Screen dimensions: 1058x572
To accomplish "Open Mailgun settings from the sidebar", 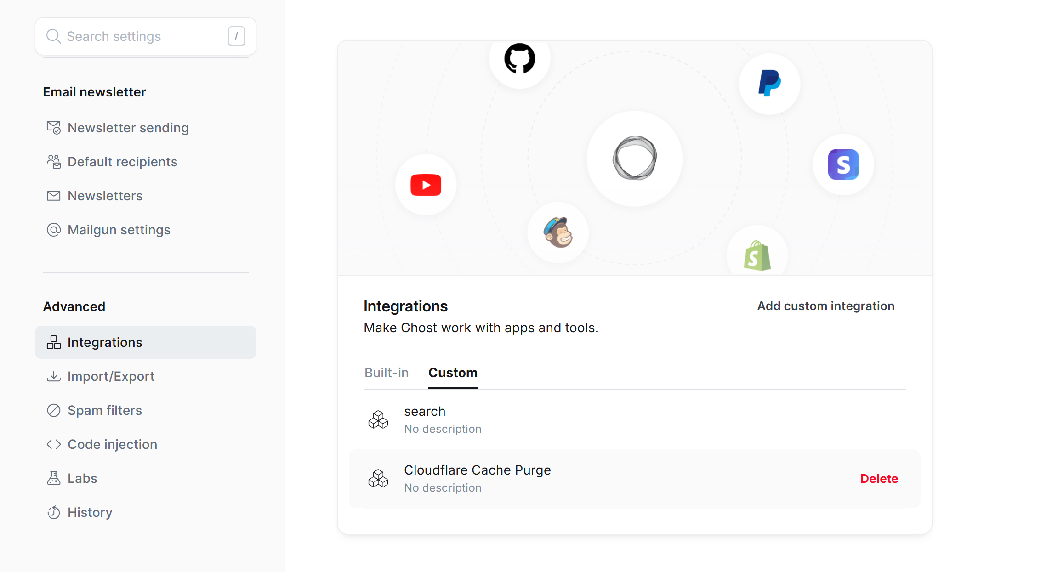I will tap(119, 230).
